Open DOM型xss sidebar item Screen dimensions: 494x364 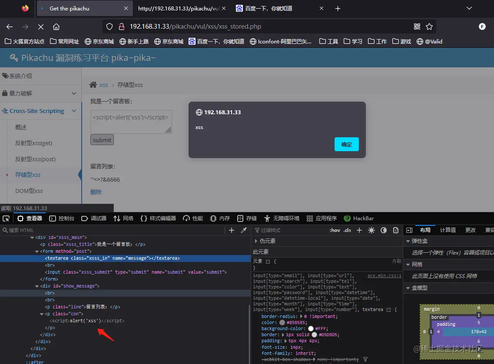(x=29, y=191)
